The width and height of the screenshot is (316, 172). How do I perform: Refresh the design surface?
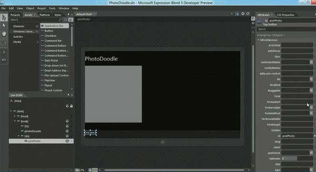[248, 14]
